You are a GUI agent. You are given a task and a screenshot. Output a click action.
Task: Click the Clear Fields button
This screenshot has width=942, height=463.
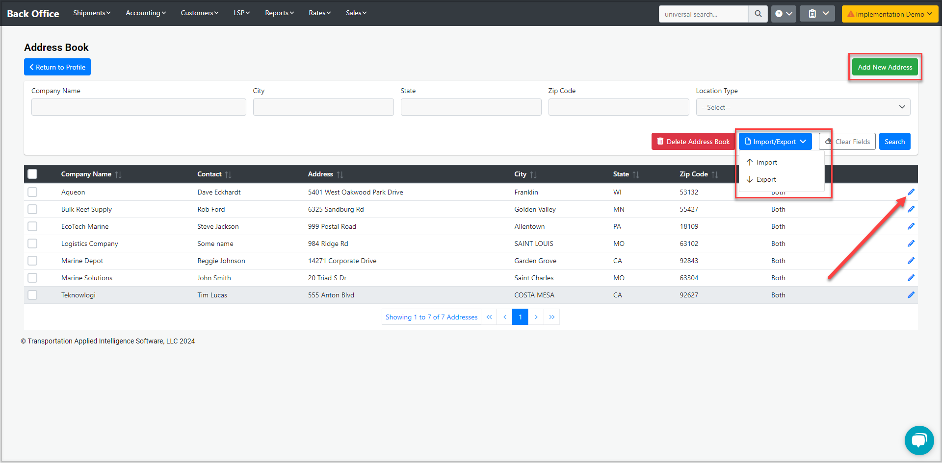pos(847,142)
